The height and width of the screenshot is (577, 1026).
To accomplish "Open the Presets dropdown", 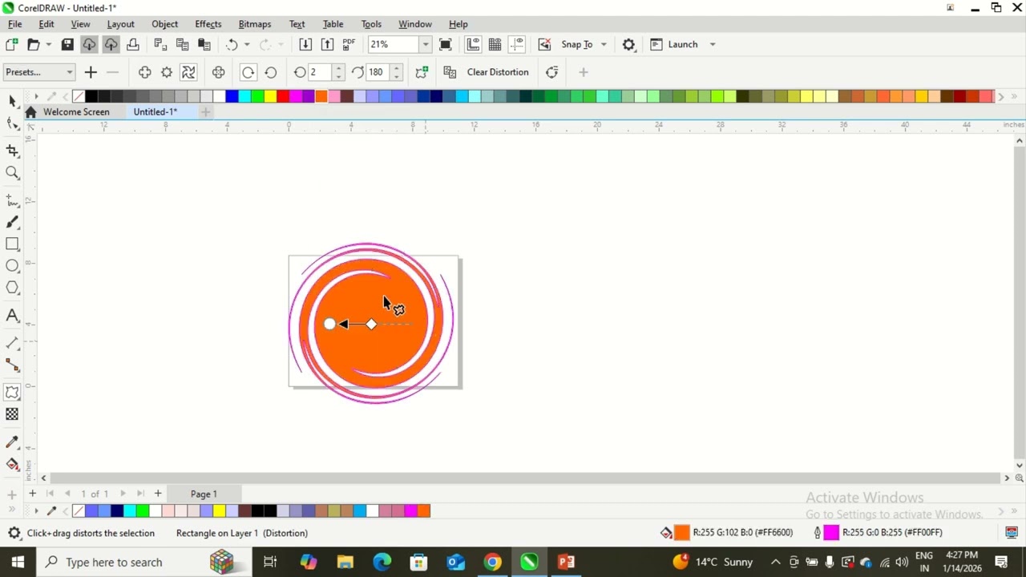I will [x=38, y=72].
